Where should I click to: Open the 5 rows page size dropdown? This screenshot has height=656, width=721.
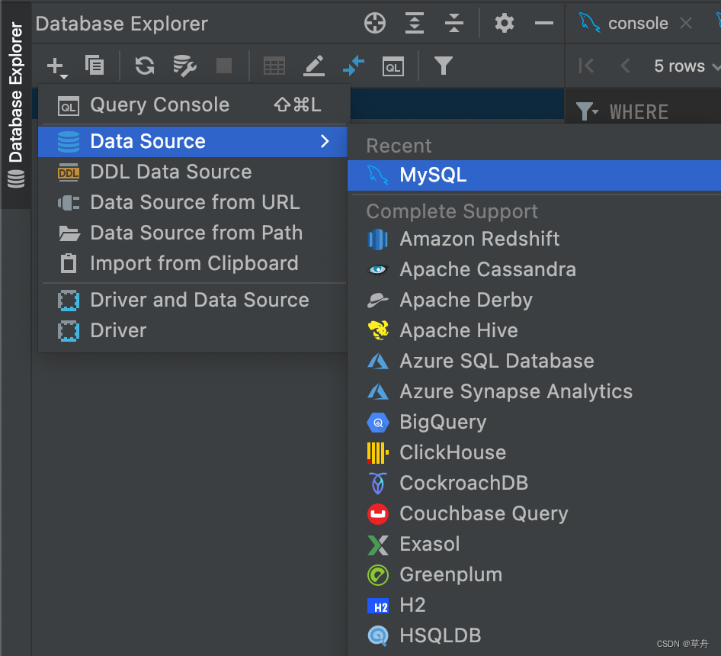click(686, 66)
